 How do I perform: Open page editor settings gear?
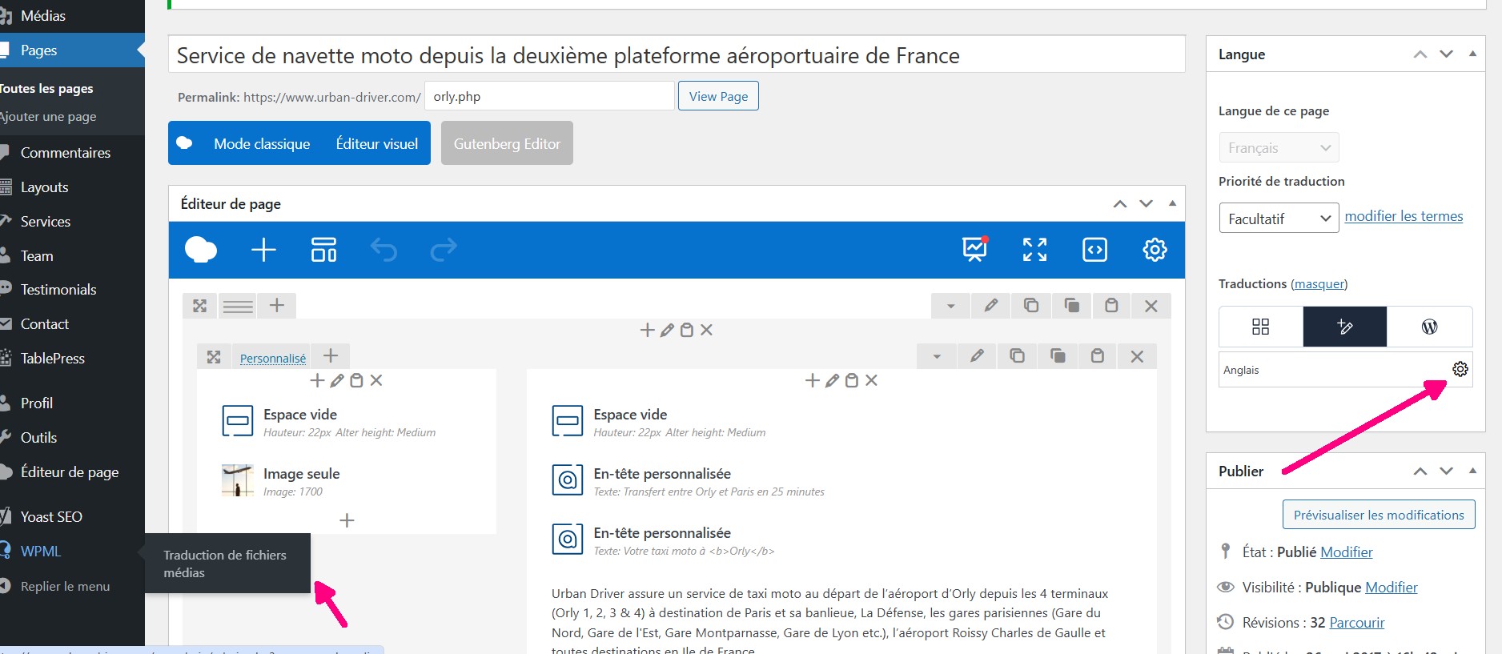1155,250
